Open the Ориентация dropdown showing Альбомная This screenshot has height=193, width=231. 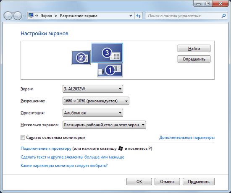point(93,113)
